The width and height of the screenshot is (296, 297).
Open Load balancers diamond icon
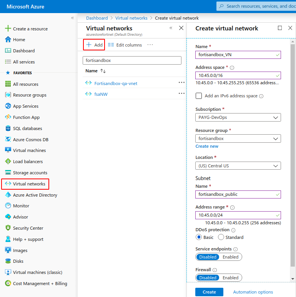(x=8, y=161)
